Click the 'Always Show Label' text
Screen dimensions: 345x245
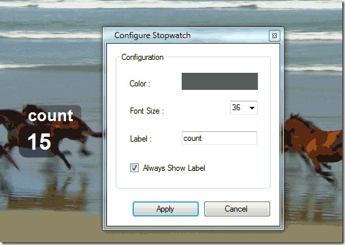pyautogui.click(x=174, y=168)
